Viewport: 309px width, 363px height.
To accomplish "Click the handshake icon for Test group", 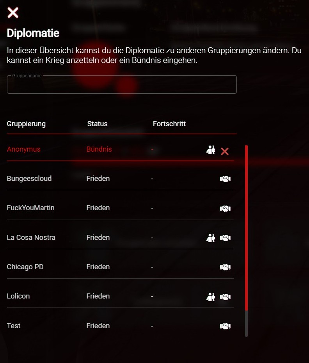I will [x=225, y=326].
